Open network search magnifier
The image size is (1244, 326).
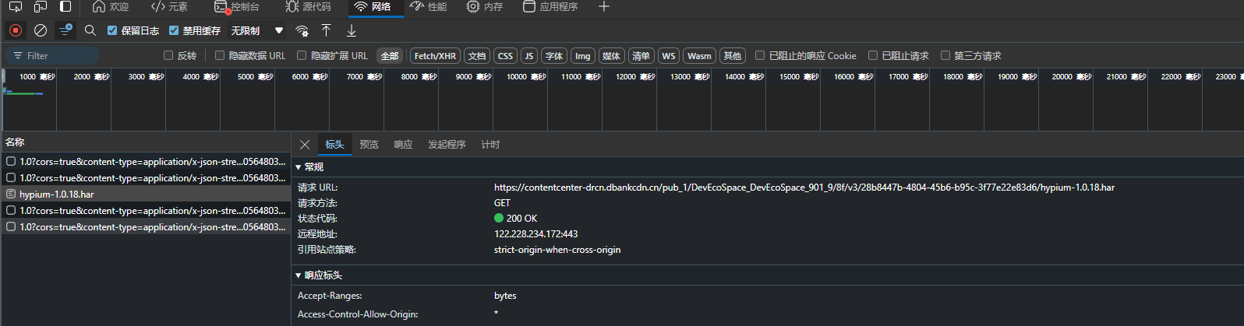pos(90,30)
